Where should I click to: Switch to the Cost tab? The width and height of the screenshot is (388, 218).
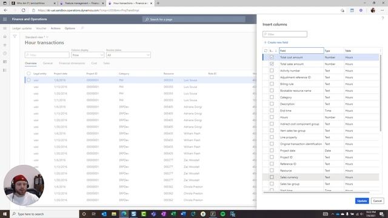94,63
